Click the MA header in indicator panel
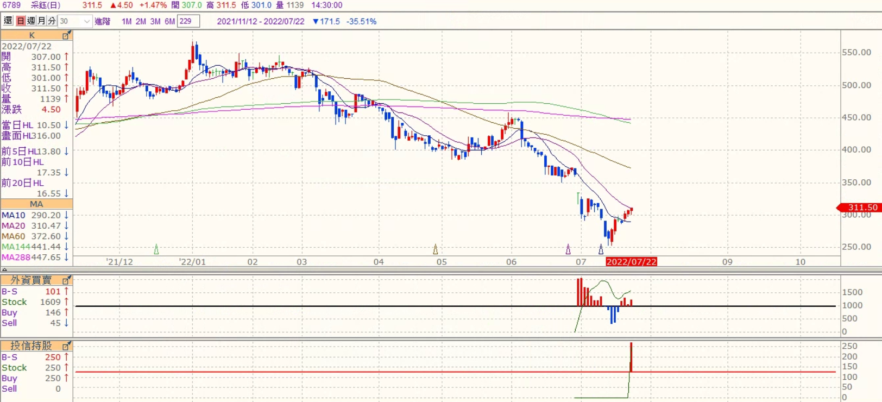Screen dimensions: 882x402 pyautogui.click(x=36, y=204)
